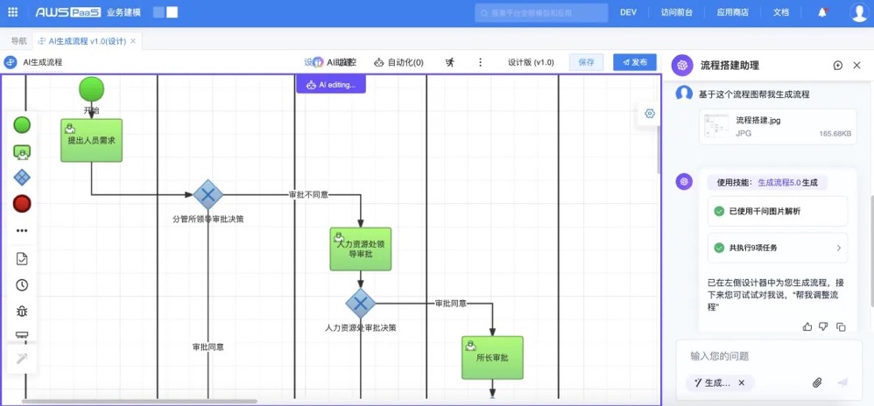Select the red end event tool
The image size is (874, 406).
tap(22, 204)
